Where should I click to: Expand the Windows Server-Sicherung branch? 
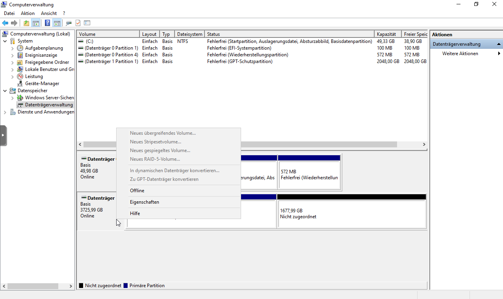(12, 98)
